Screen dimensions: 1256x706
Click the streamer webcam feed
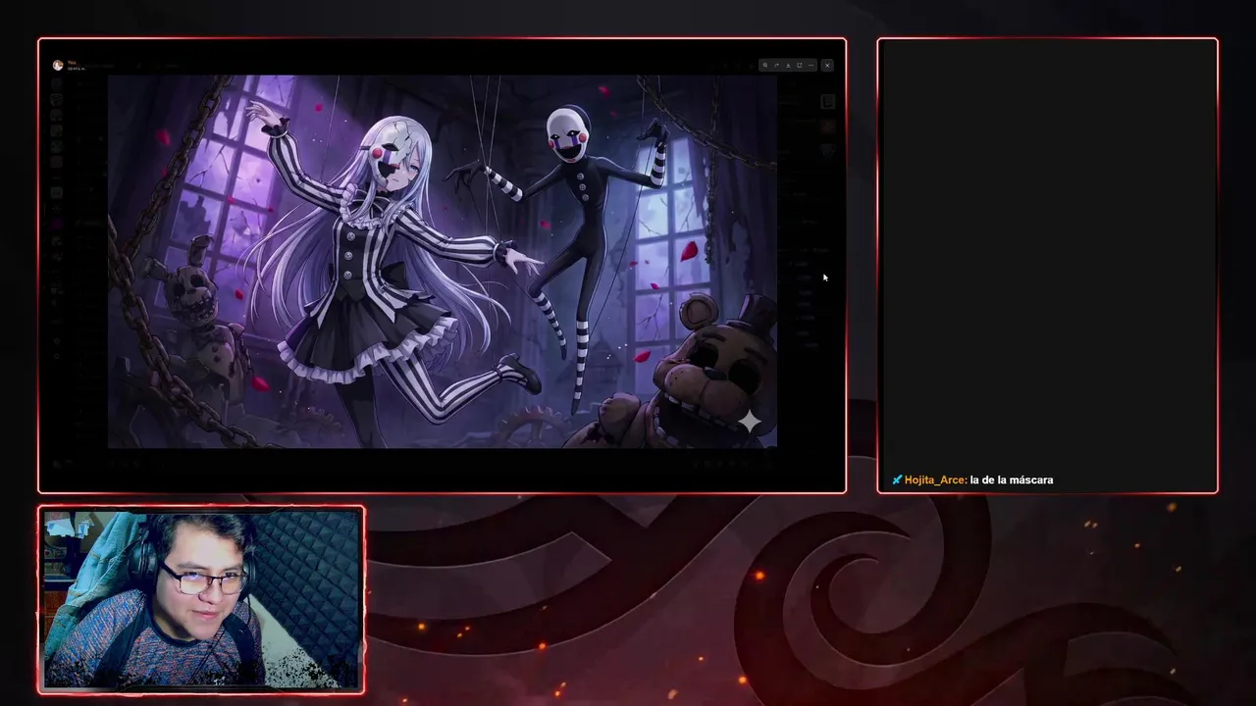tap(201, 599)
